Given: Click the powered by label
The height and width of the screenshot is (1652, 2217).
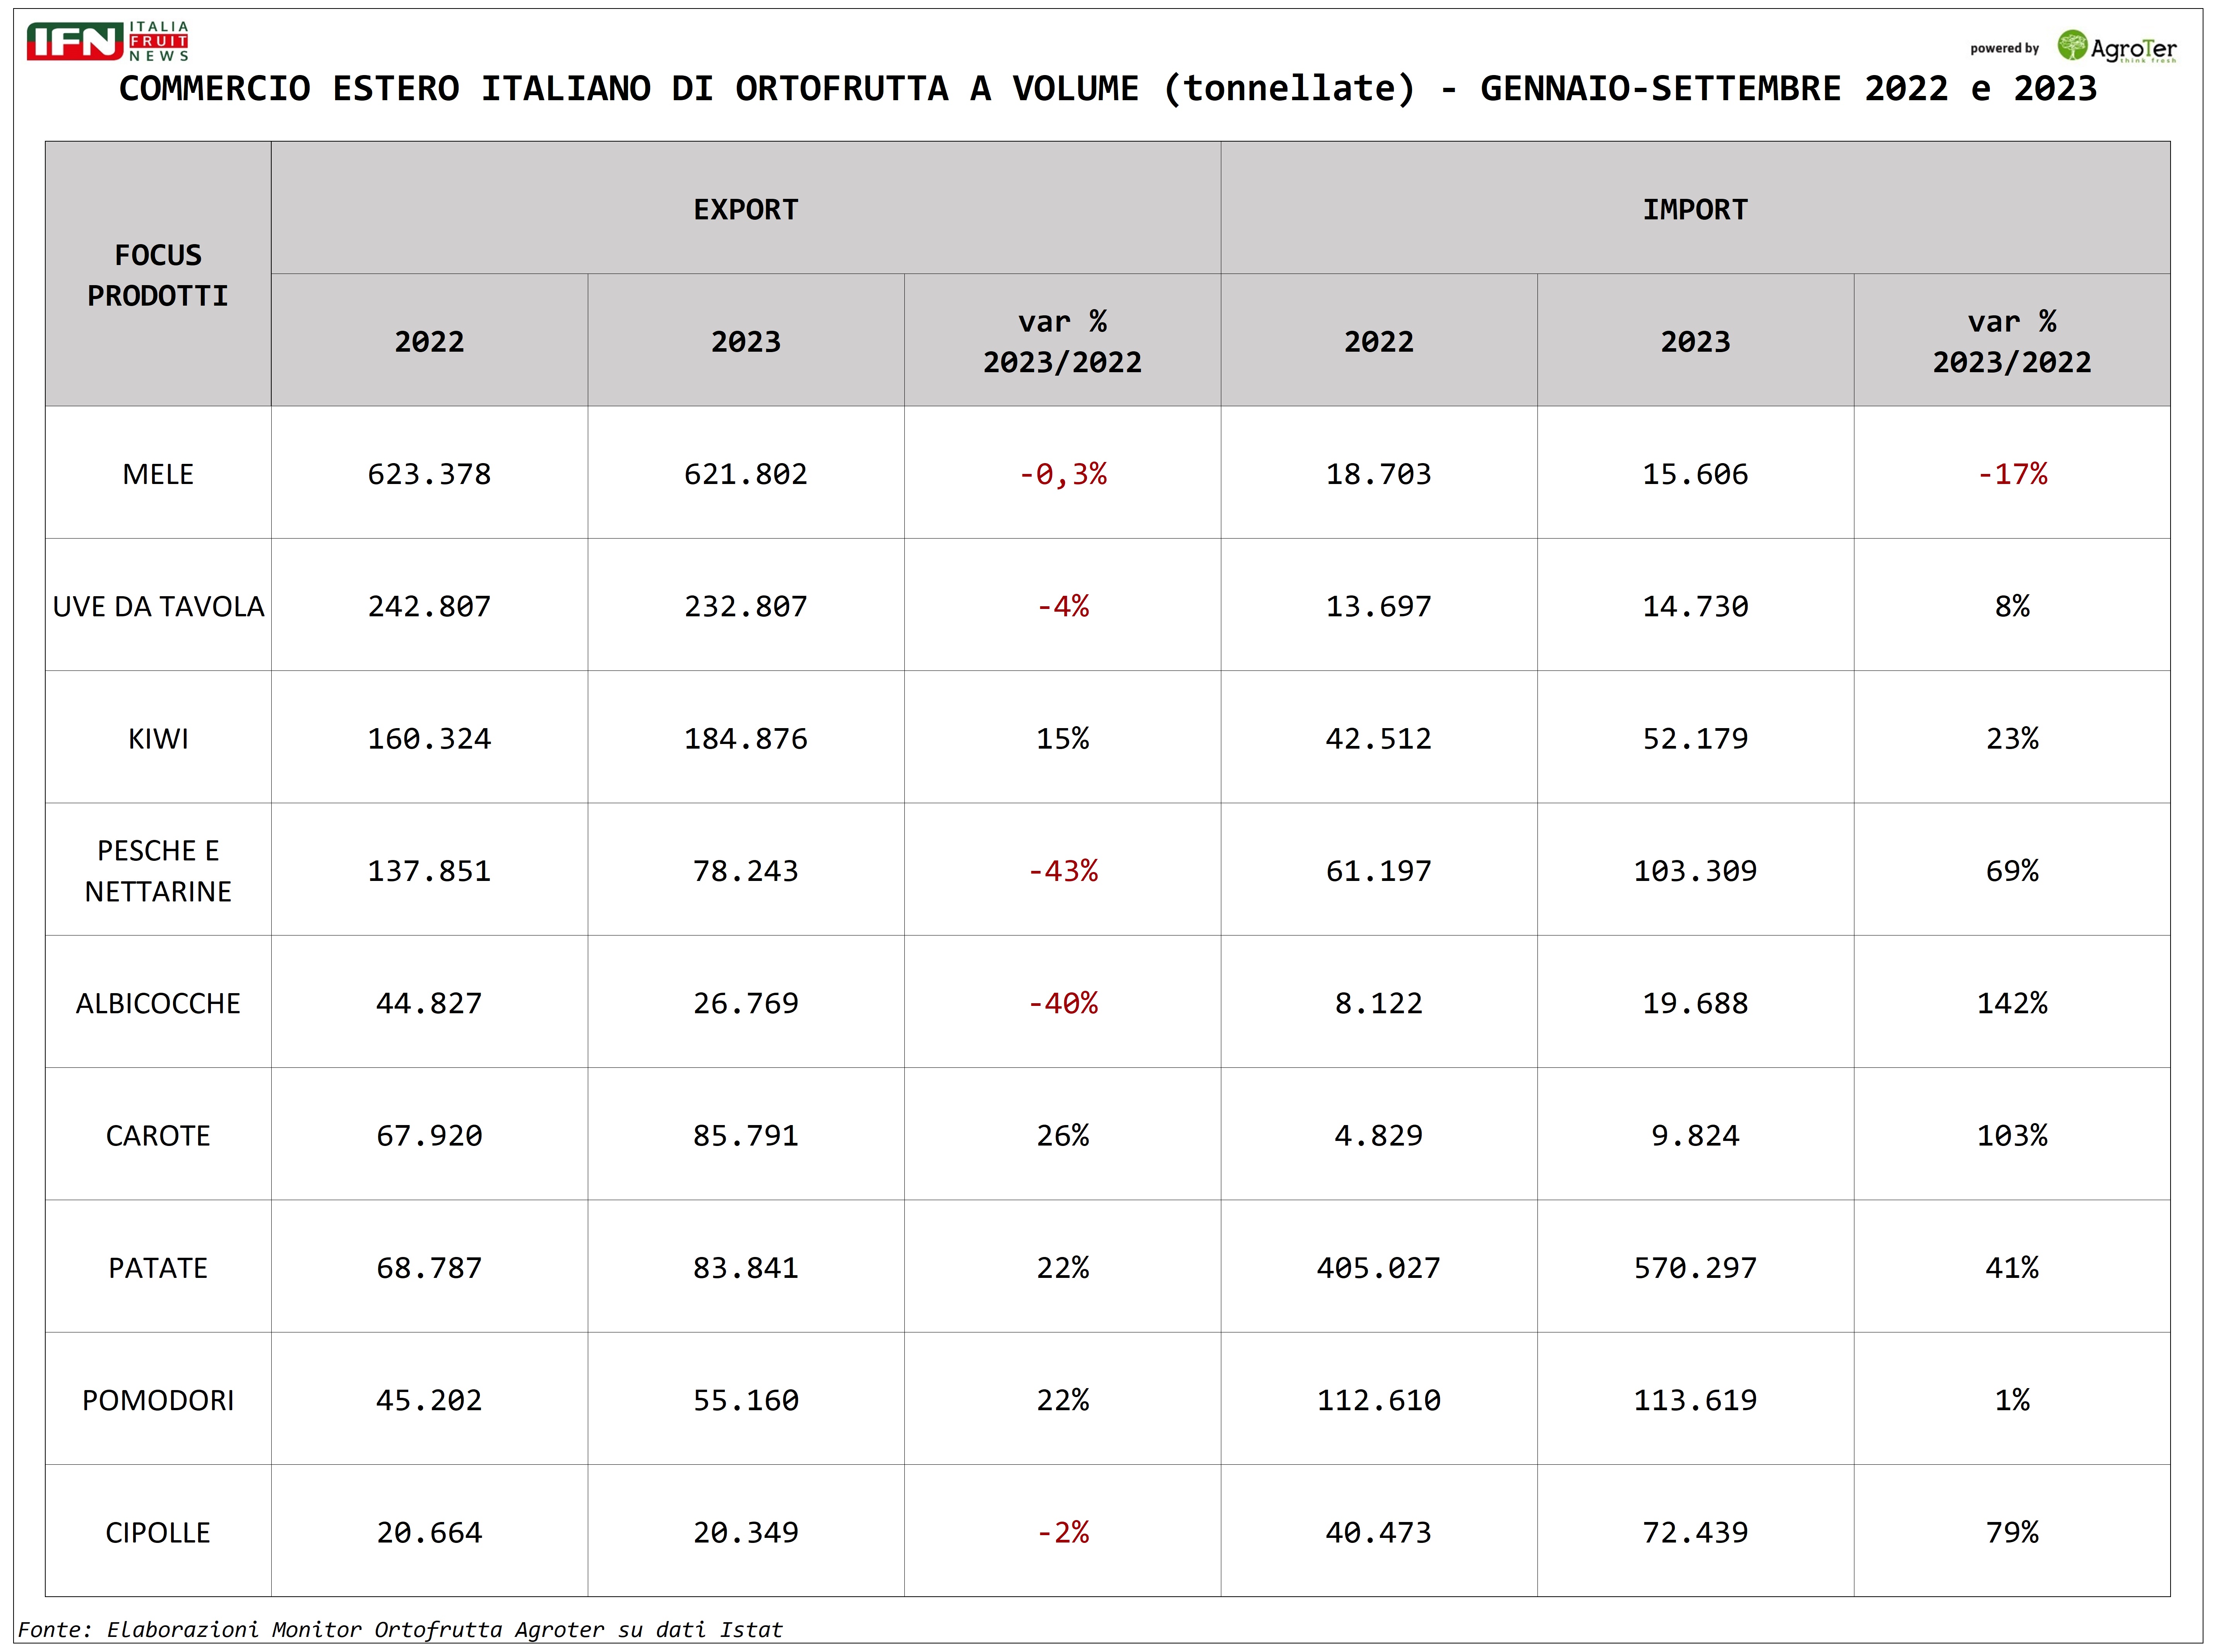Looking at the screenshot, I should (2004, 48).
